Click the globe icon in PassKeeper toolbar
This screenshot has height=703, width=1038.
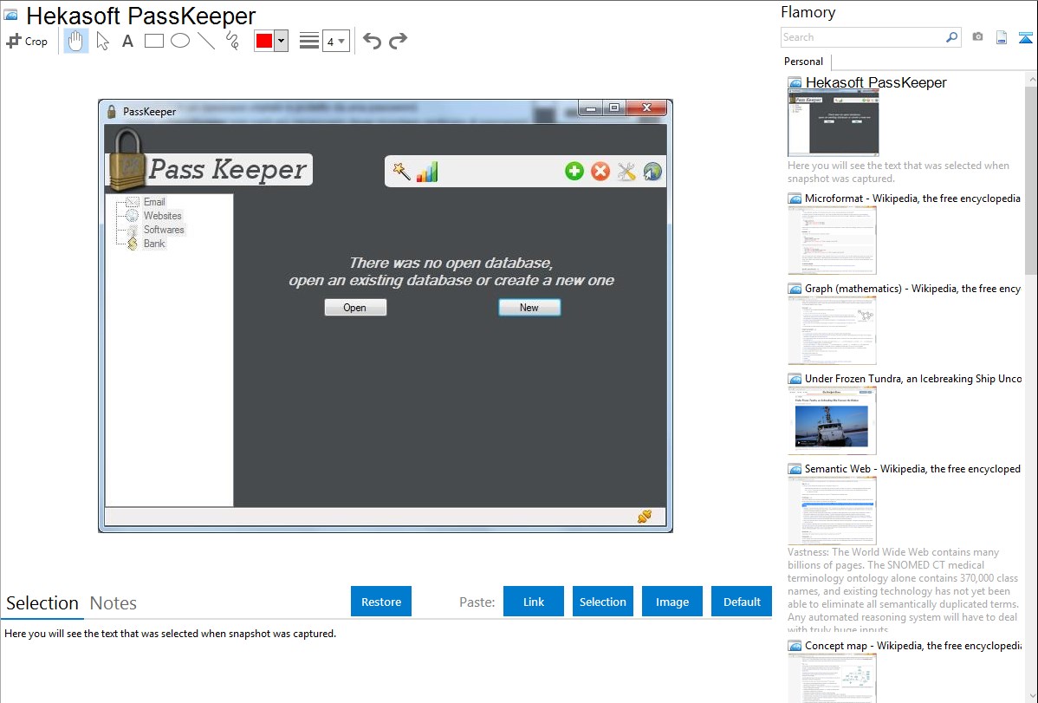(652, 171)
